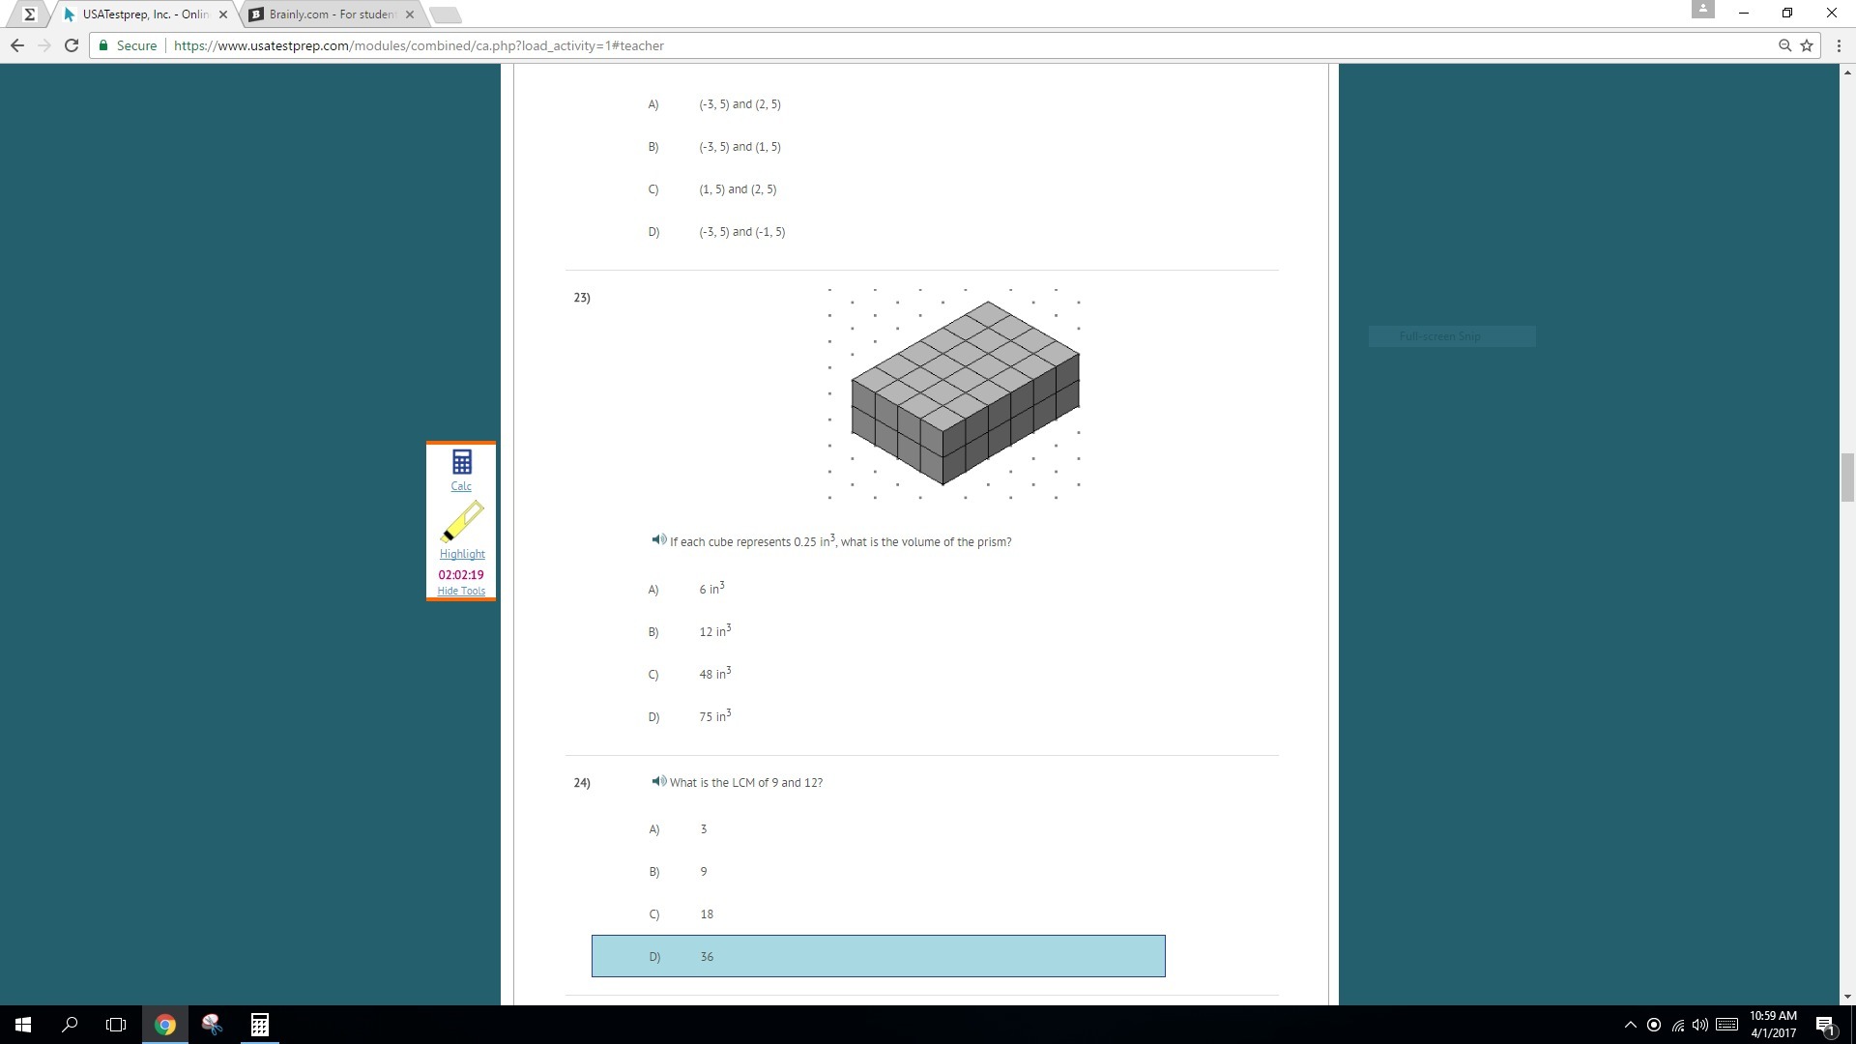Click the zoom magnifier icon in address bar
Viewport: 1856px width, 1044px height.
[1784, 45]
